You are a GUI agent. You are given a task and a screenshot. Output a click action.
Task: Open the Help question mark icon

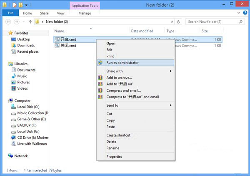tap(245, 13)
